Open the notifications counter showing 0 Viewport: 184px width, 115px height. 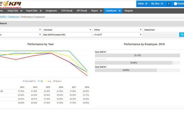(x=168, y=4)
